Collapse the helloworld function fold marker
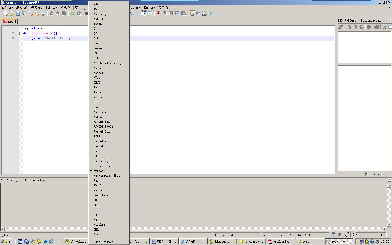The image size is (392, 245). [x=21, y=33]
